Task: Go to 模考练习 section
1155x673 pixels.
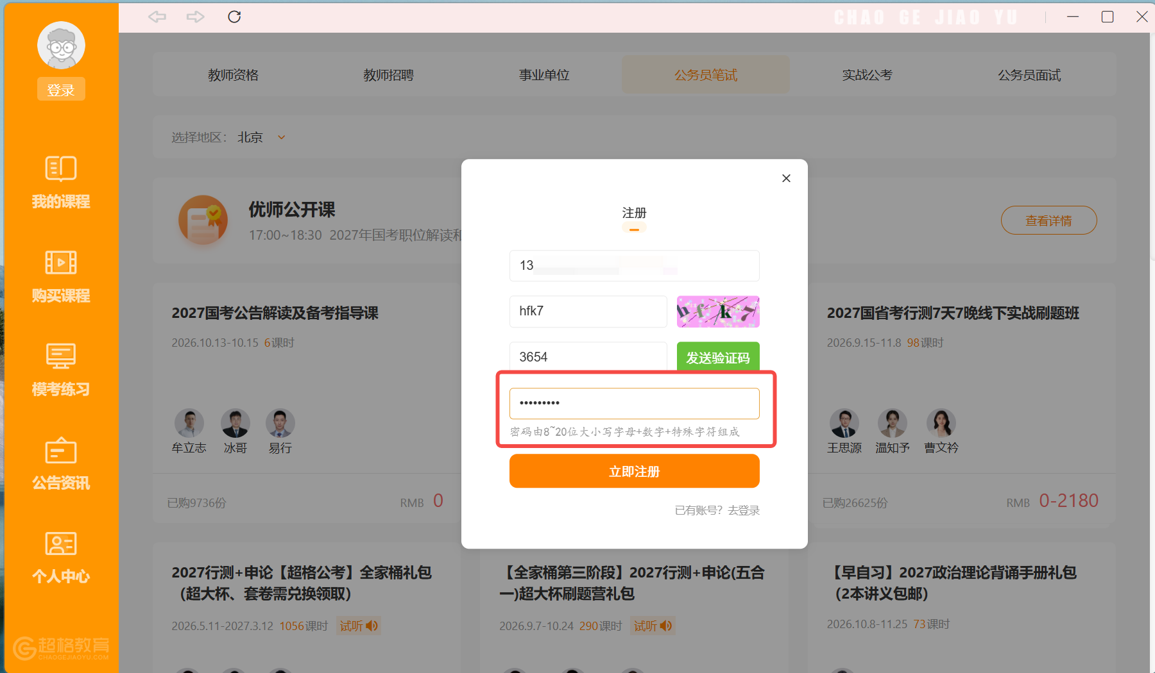Action: coord(61,370)
